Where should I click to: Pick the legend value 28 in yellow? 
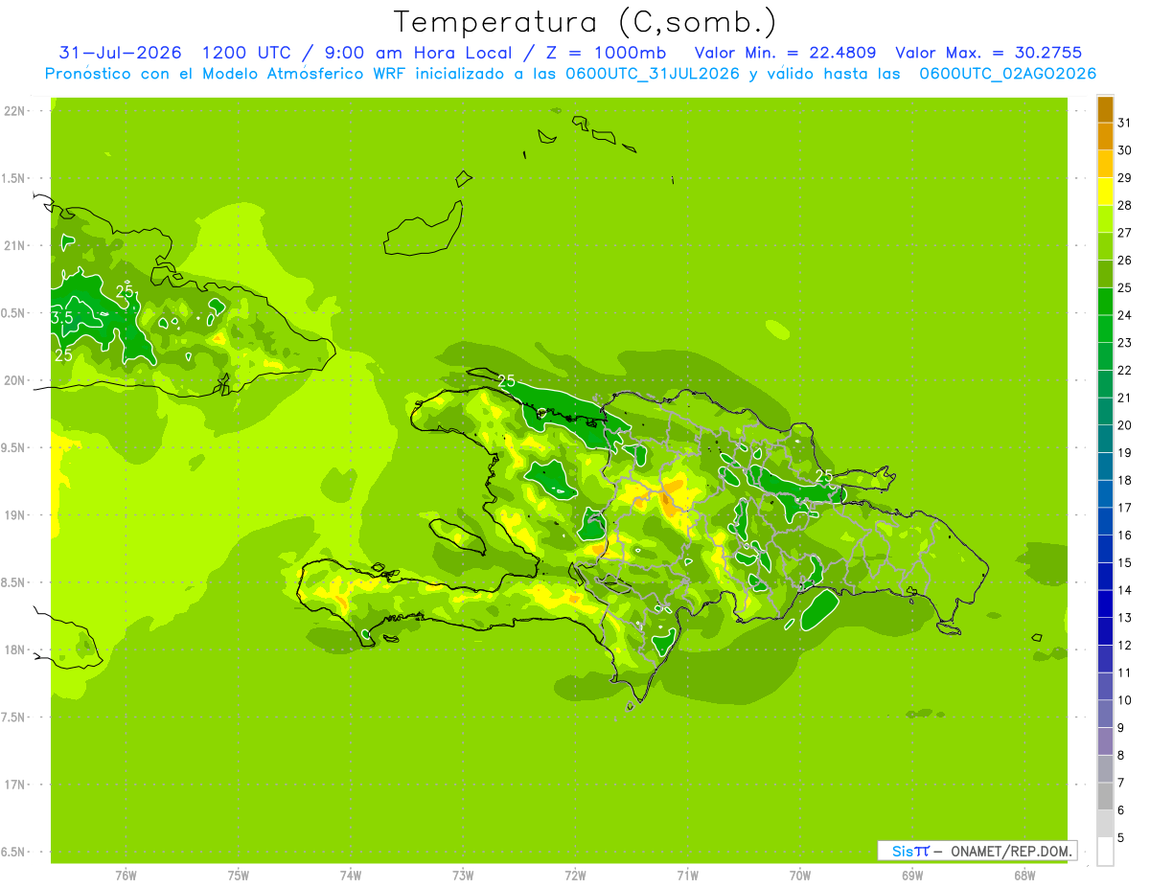click(1125, 205)
